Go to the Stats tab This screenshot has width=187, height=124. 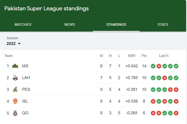coord(163,25)
